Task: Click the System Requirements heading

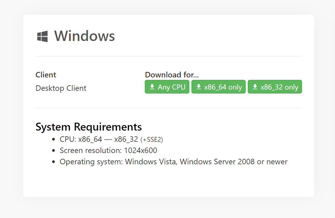Action: click(88, 127)
